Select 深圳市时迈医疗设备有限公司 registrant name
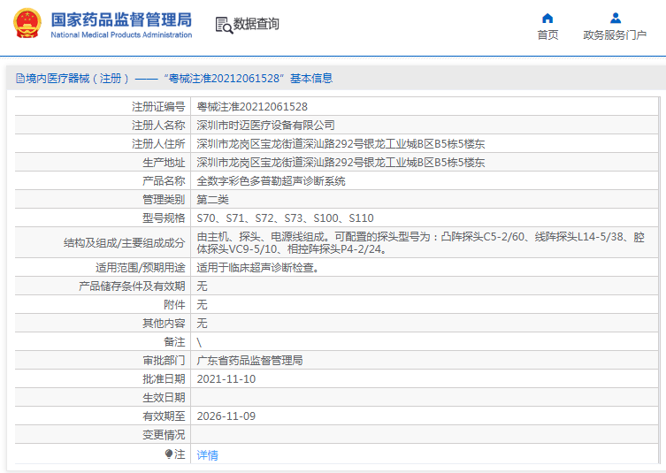666x473 pixels. pos(265,126)
